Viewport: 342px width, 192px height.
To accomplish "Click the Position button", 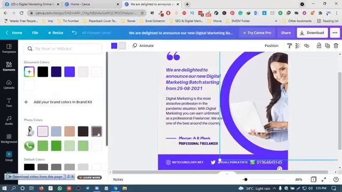I will pos(271,45).
